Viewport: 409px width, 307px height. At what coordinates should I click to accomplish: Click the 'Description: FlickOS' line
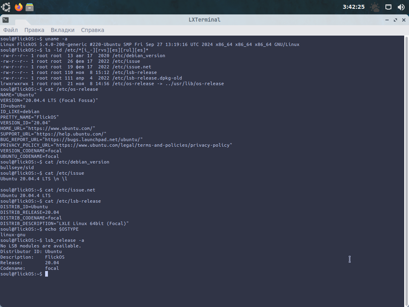coord(32,257)
